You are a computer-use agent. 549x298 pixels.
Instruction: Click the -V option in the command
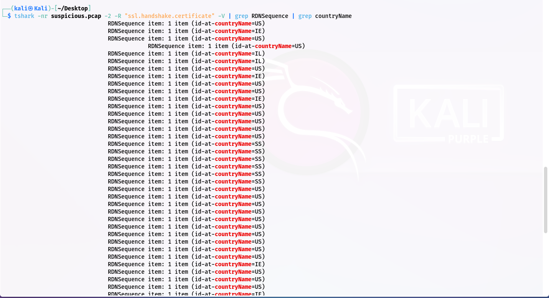[x=221, y=16]
